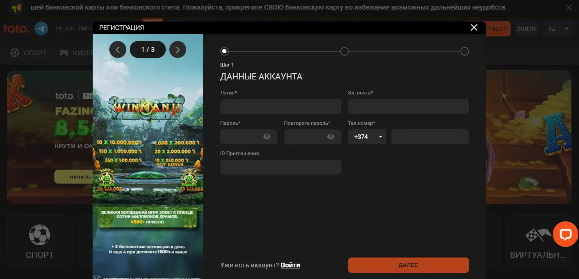Go to next promo slide arrow
This screenshot has width=579, height=279.
(x=177, y=50)
